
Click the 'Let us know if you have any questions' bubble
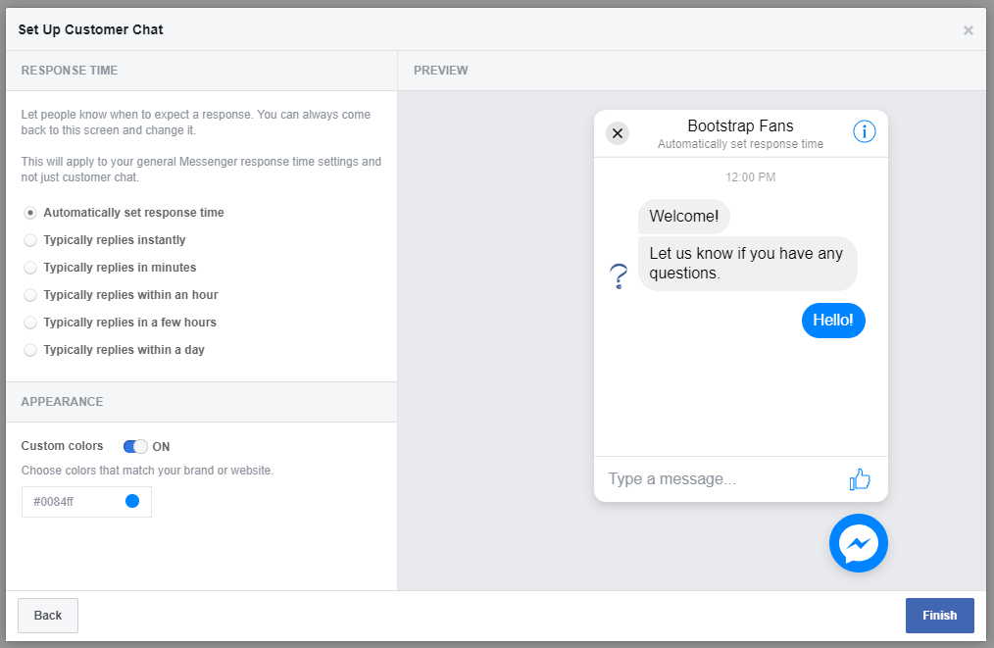pos(747,263)
